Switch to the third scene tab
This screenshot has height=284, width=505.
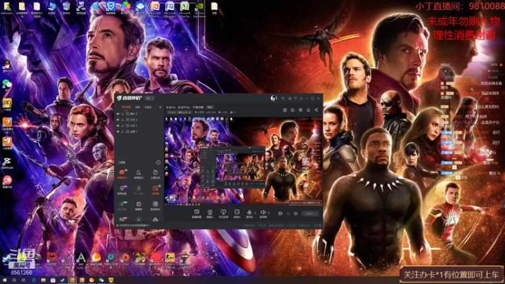148,107
